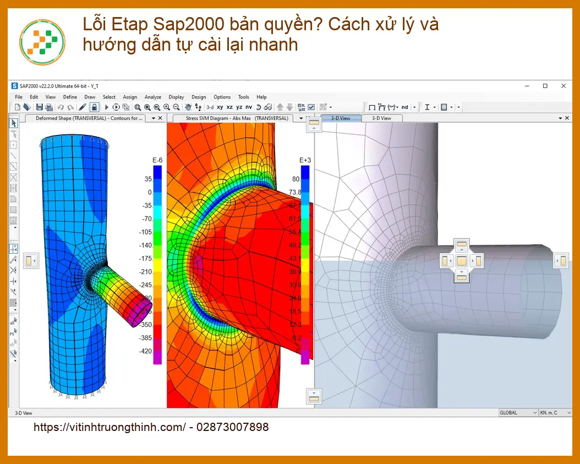Switch to the second 3-D View tab
This screenshot has height=464, width=580.
tap(382, 118)
